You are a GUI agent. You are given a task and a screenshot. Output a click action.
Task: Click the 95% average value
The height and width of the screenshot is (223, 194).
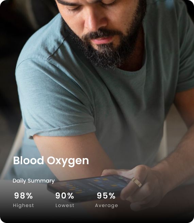tap(106, 195)
